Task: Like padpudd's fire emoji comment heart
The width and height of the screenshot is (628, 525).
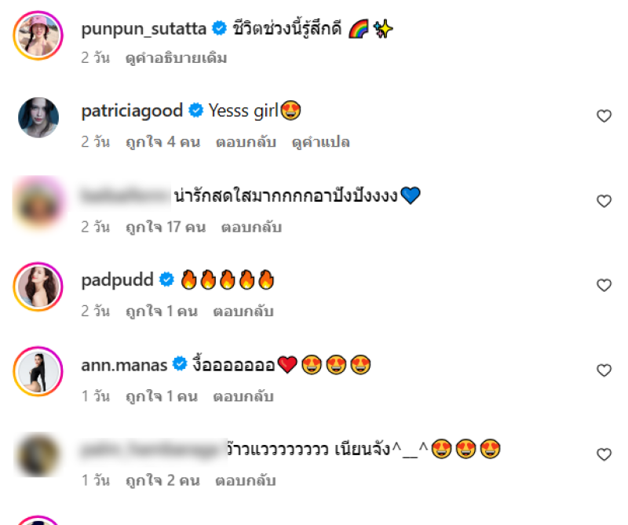Action: point(604,286)
